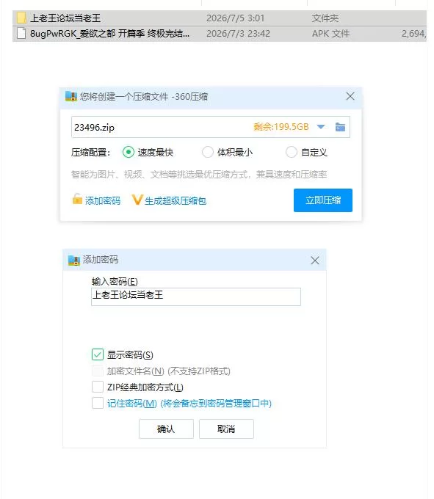Image resolution: width=434 pixels, height=499 pixels.
Task: Open the browse folder icon beside 23496.zip
Action: click(x=341, y=127)
